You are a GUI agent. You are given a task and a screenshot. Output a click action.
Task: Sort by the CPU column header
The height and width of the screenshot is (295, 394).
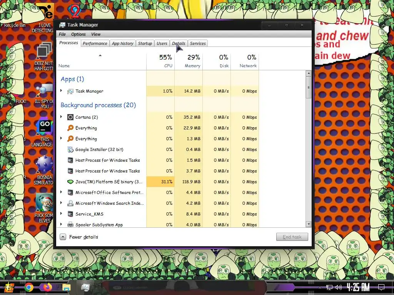(160, 61)
